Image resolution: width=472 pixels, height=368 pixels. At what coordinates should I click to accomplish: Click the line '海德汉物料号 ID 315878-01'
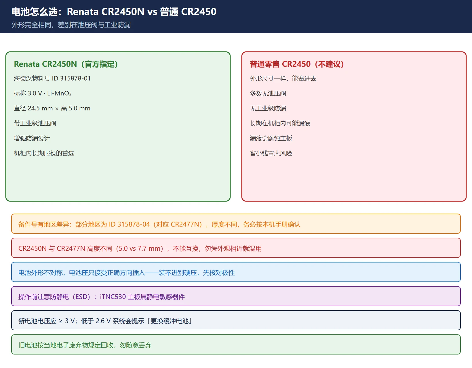coord(52,78)
